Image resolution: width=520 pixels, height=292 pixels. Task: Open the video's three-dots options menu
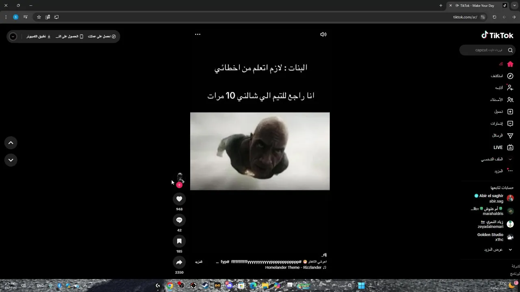[197, 34]
